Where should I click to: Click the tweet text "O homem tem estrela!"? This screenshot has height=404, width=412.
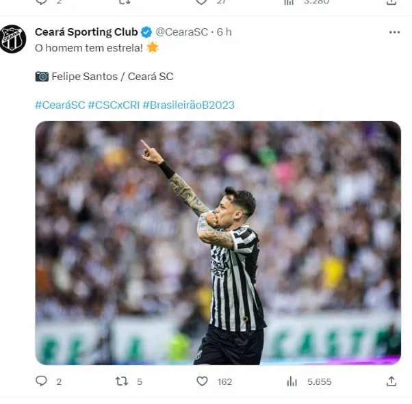pos(89,48)
